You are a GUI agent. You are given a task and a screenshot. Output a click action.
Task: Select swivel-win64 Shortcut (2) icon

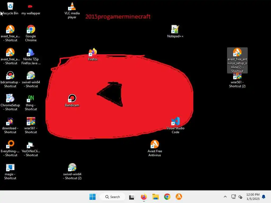click(72, 171)
